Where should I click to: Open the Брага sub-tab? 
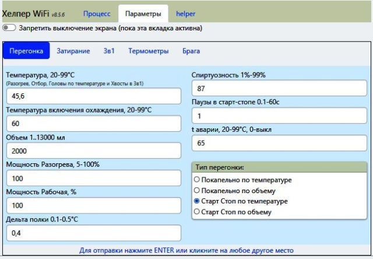(191, 51)
